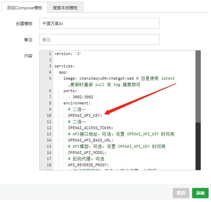211x202 pixels.
Task: Click the # 二选一 comment on line 9
Action: coord(77,109)
